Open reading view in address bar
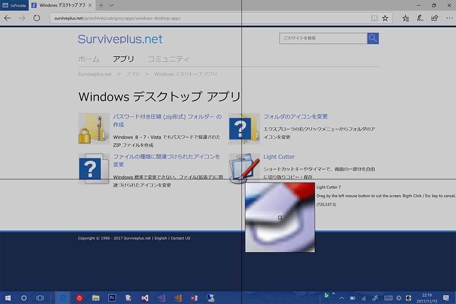 [x=374, y=18]
